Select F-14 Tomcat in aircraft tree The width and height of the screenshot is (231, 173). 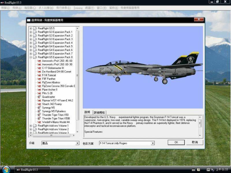[49, 75]
